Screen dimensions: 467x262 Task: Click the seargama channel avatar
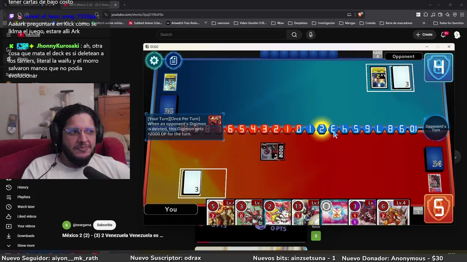(x=66, y=225)
